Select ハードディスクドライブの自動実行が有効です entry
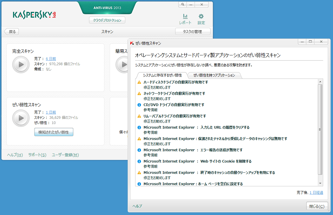Screen dimensions: 333x215 point(175,82)
